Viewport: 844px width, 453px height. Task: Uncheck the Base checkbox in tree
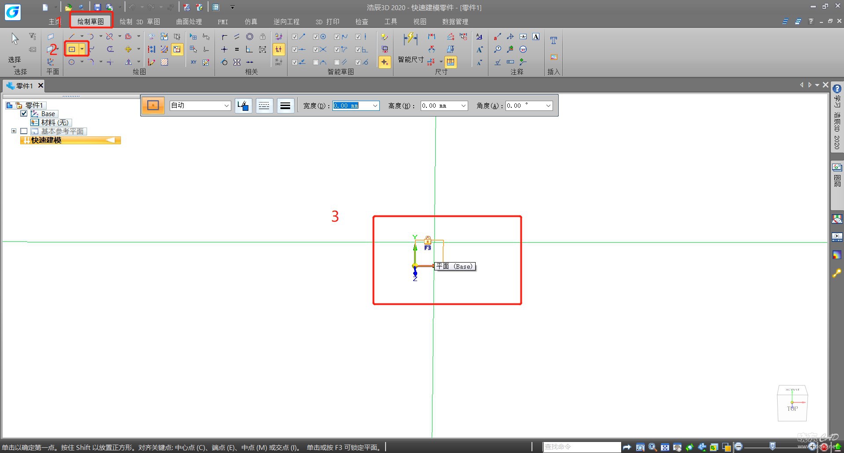24,113
